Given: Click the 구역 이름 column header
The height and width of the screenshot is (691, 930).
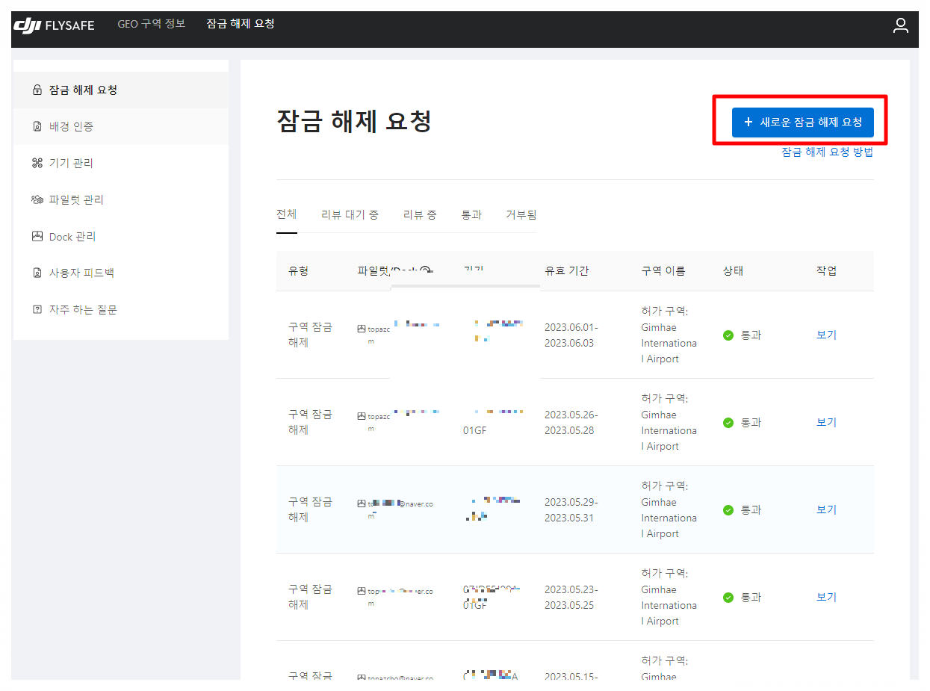Looking at the screenshot, I should (x=663, y=271).
